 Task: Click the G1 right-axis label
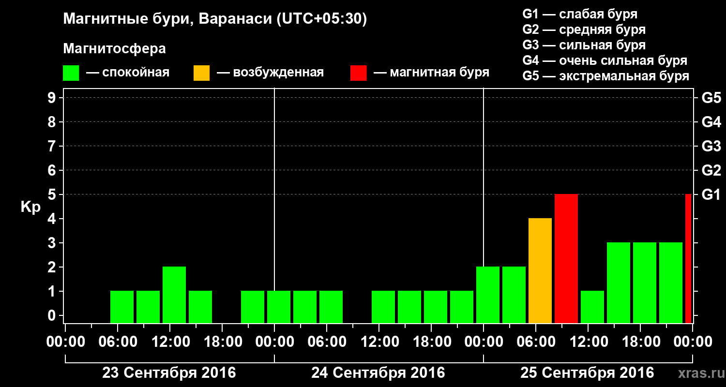[711, 194]
